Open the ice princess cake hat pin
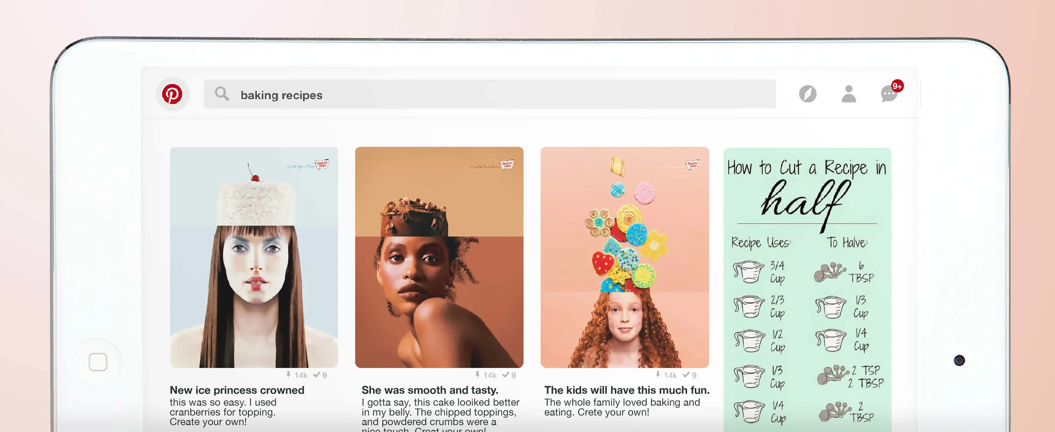Image resolution: width=1055 pixels, height=432 pixels. coord(254,257)
